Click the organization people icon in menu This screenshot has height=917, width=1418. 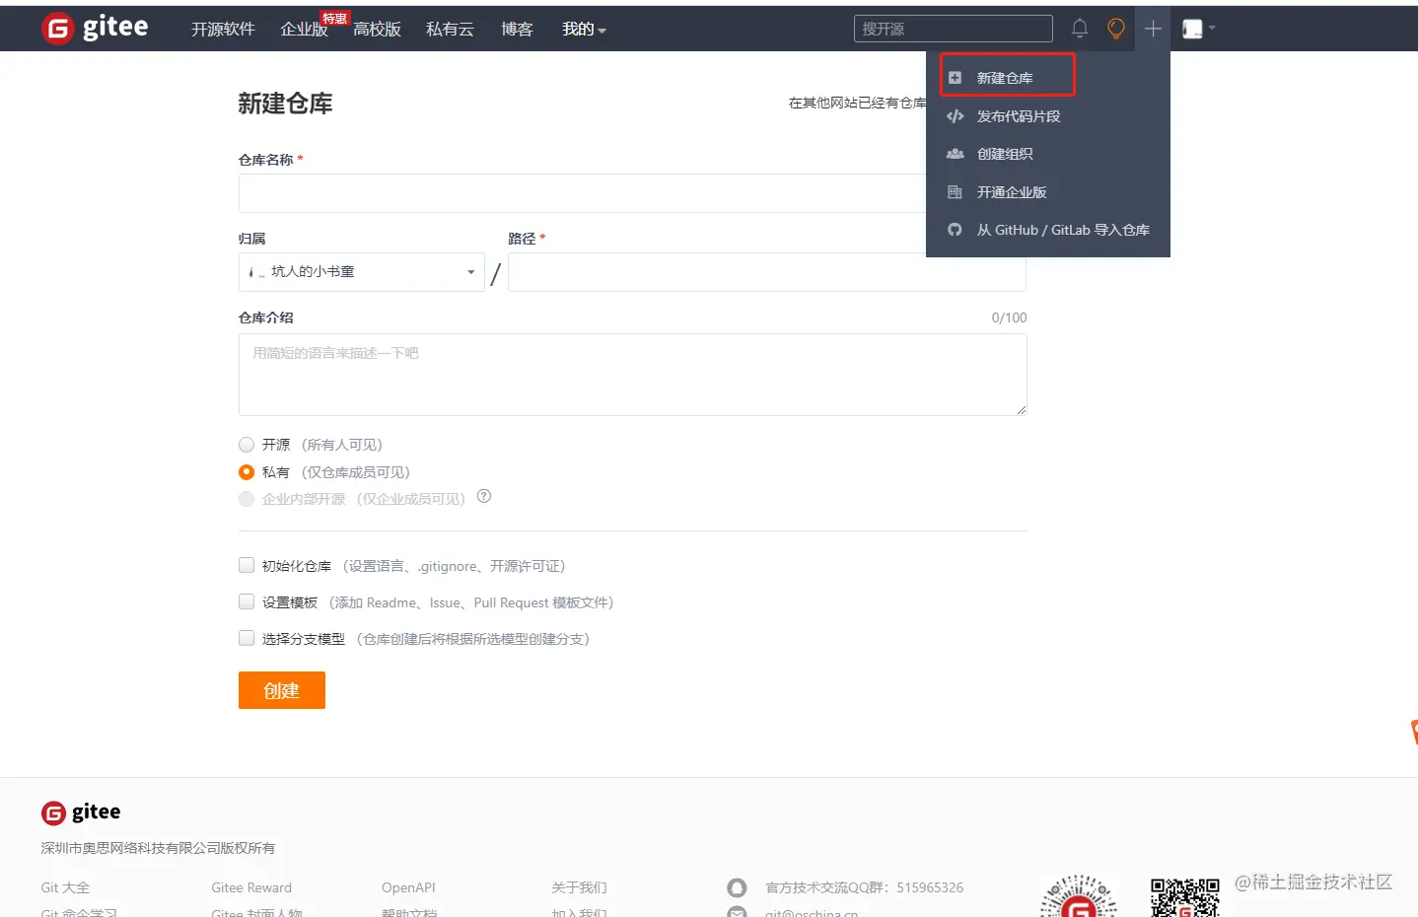pos(955,154)
